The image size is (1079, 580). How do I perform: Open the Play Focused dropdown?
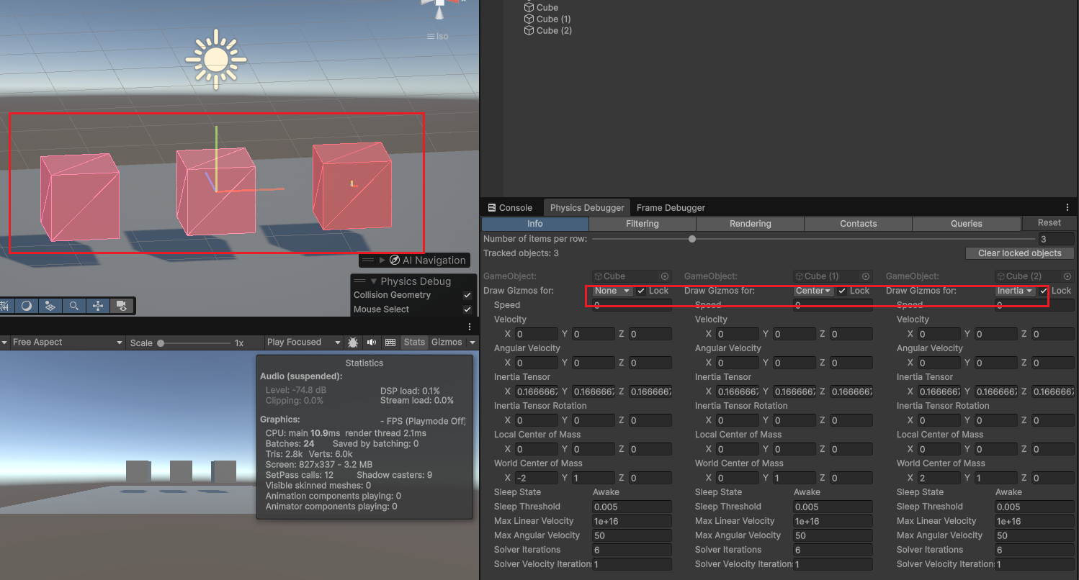click(303, 343)
